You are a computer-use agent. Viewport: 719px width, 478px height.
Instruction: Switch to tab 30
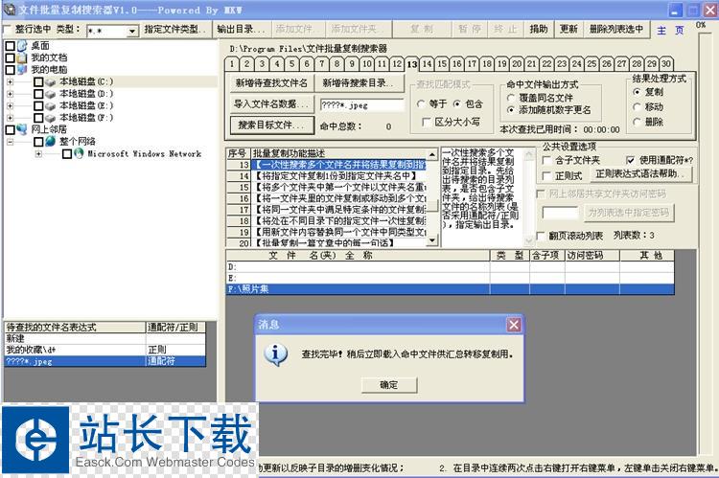point(666,64)
